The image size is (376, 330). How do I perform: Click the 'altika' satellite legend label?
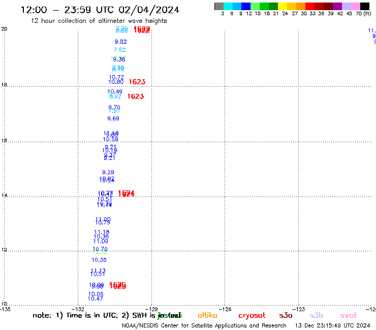coord(207,315)
